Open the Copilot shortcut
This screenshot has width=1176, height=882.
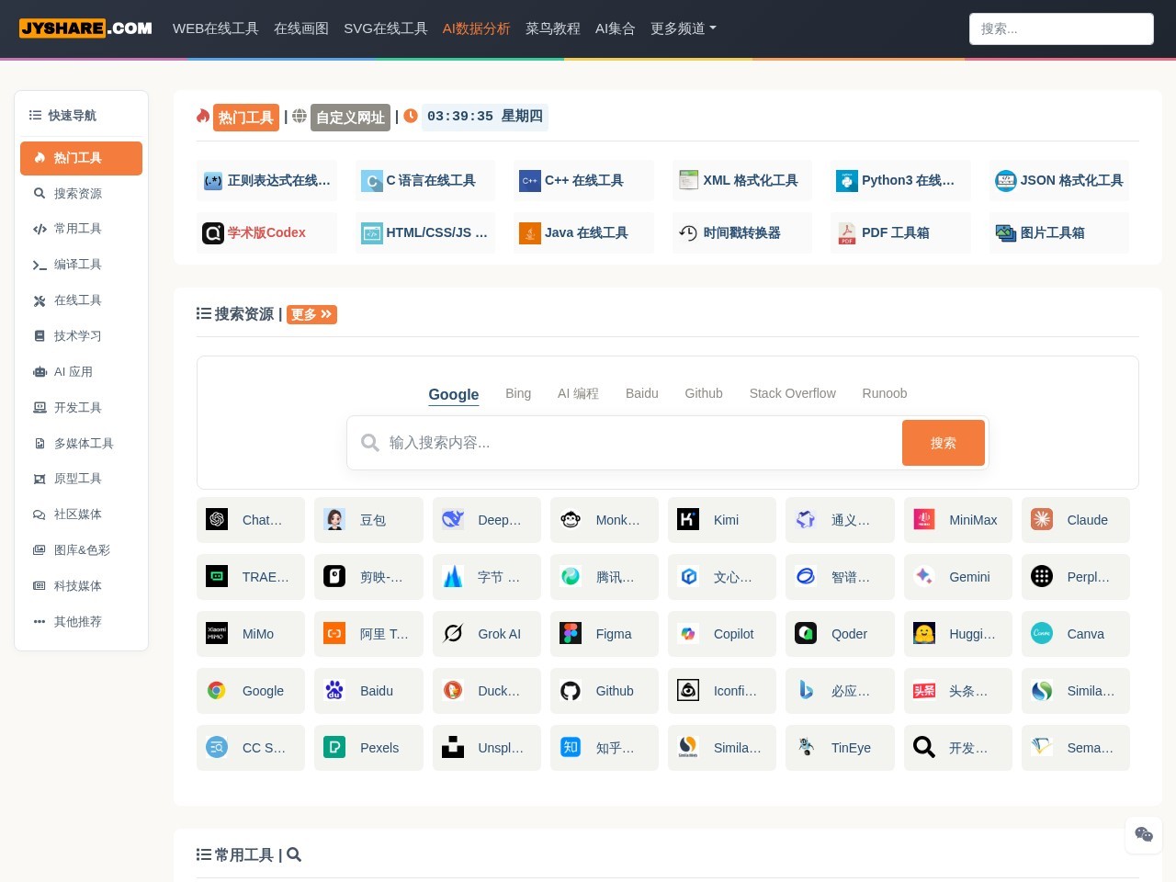tap(722, 634)
